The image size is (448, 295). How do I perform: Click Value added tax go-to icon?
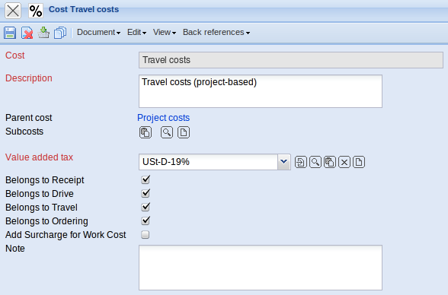click(300, 162)
